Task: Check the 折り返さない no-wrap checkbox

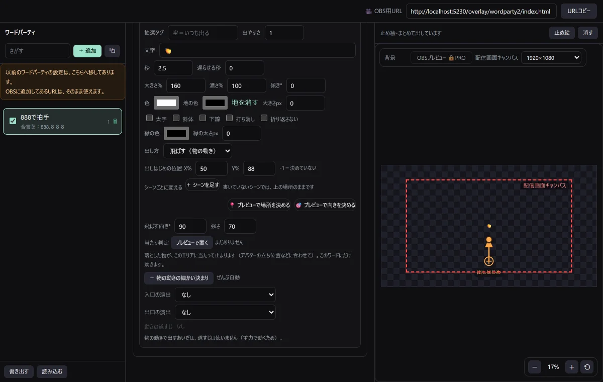Action: [x=264, y=119]
